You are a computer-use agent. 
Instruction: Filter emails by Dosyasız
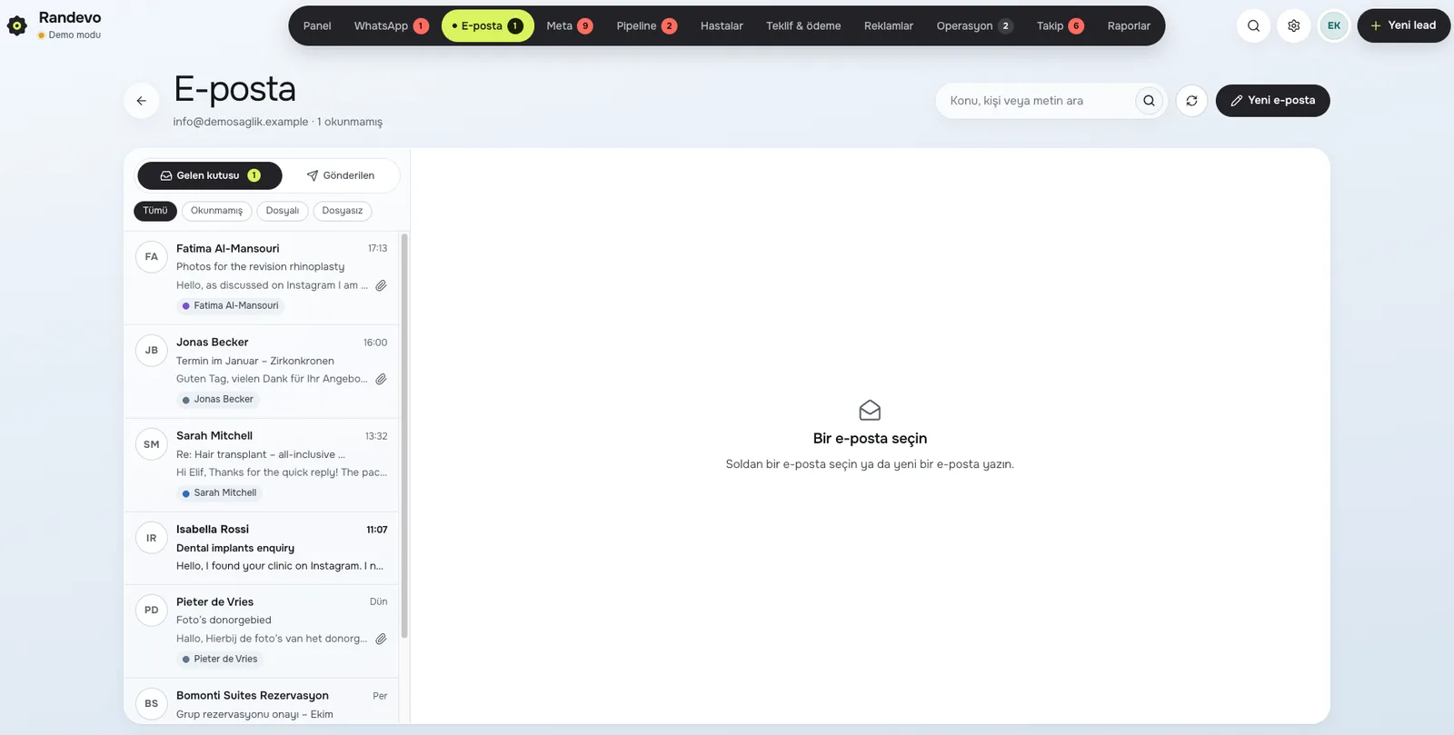point(343,211)
